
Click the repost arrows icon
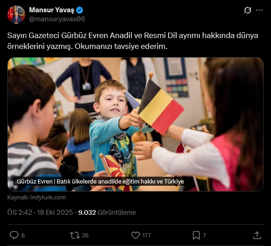point(75,235)
